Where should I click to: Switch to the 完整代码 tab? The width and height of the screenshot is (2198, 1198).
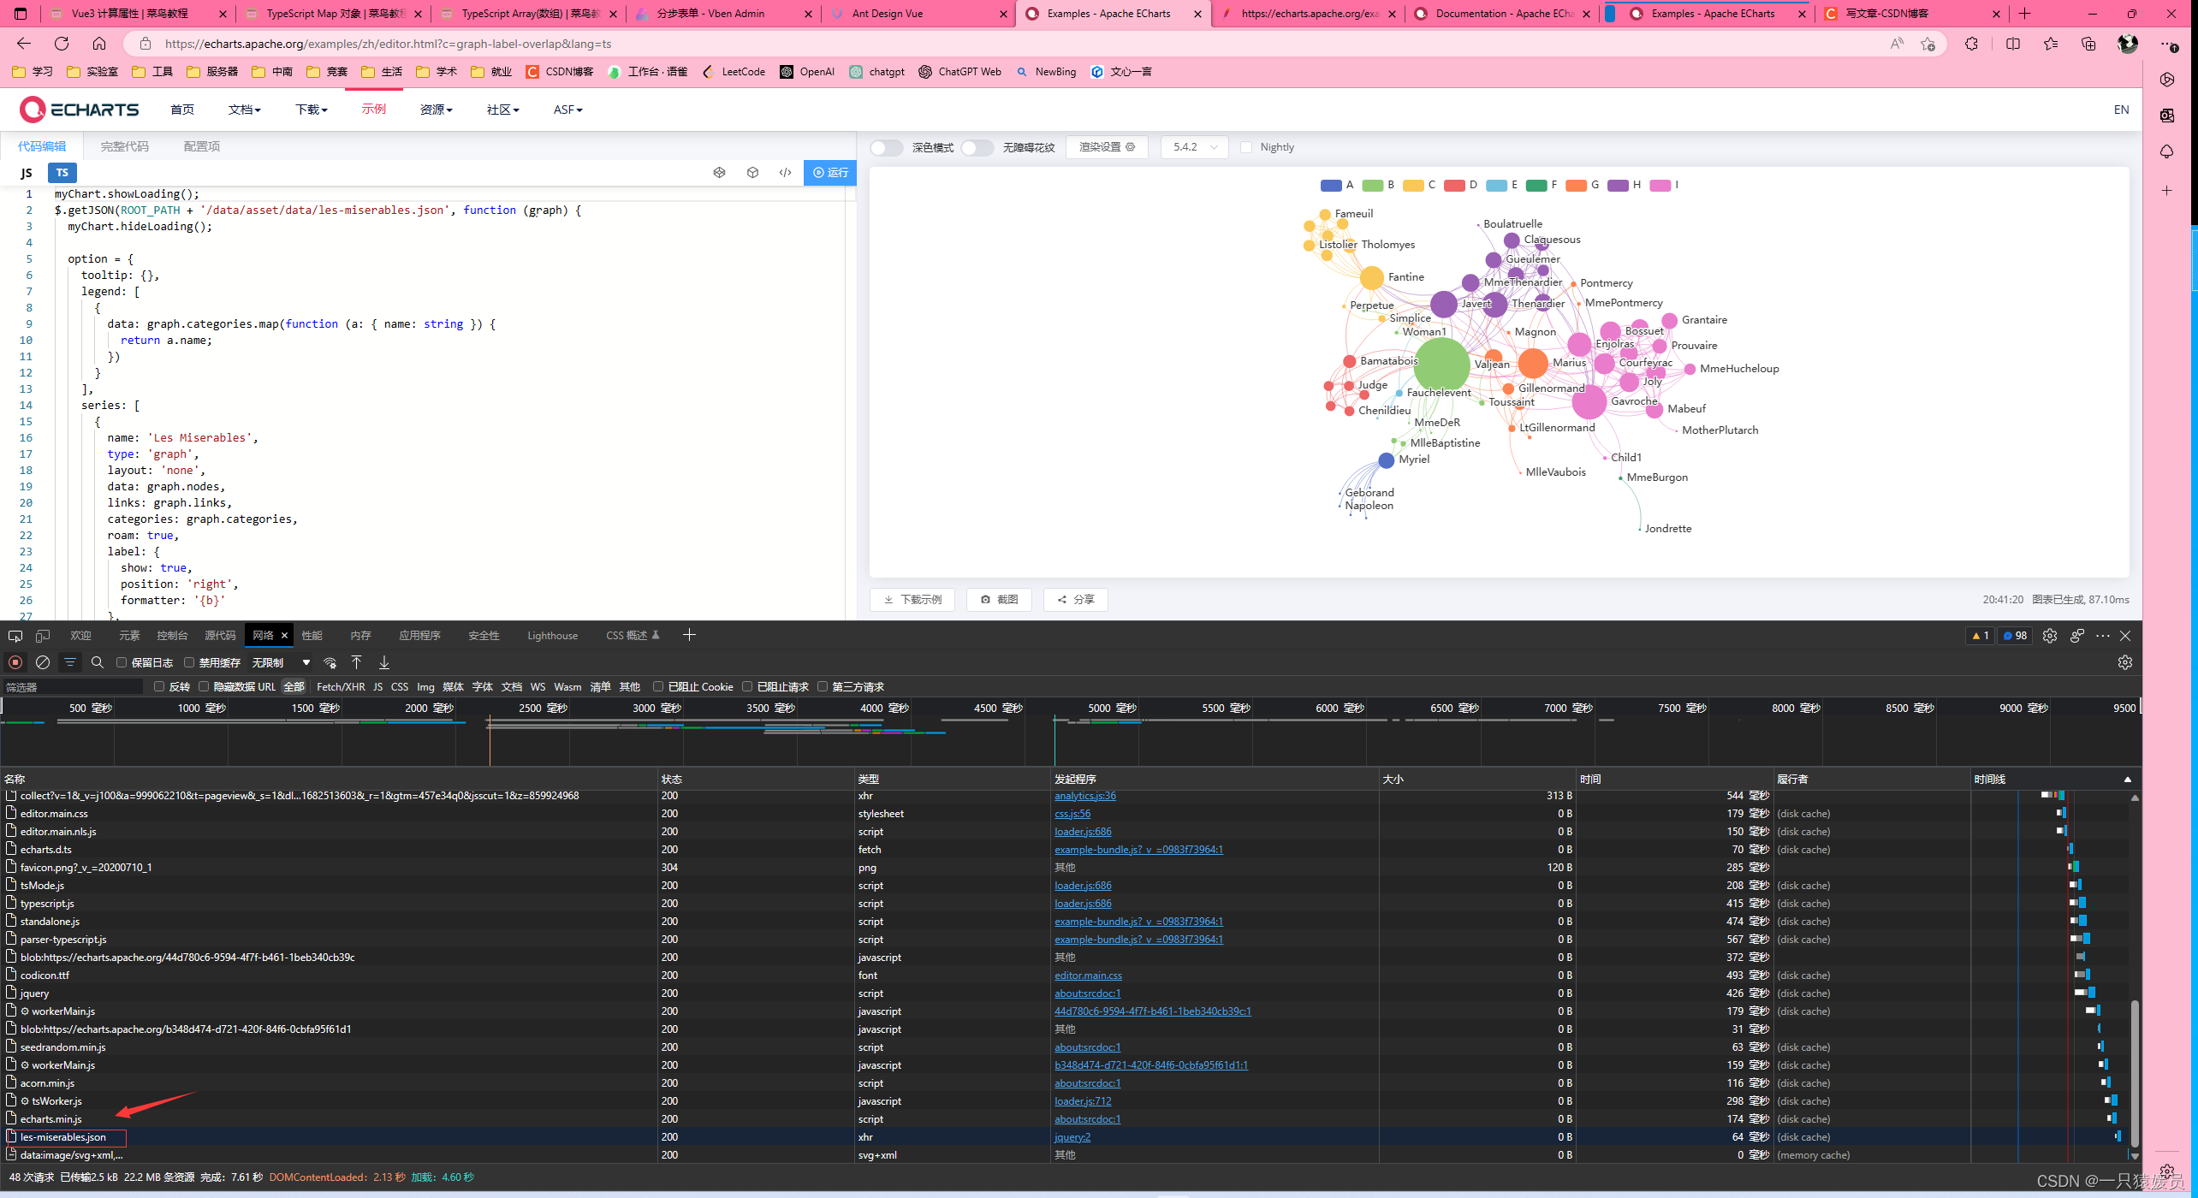(124, 145)
